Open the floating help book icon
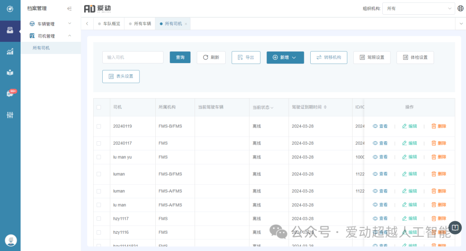466x251 pixels. [455, 227]
